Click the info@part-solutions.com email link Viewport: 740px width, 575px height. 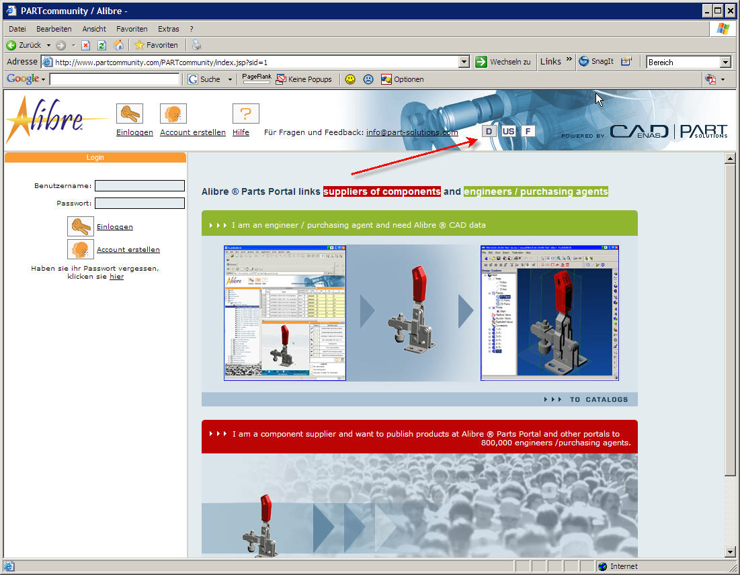coord(412,132)
